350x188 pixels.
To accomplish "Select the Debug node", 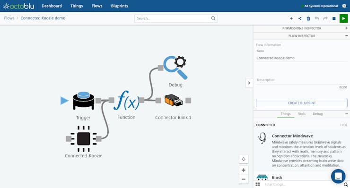I will pos(175,68).
